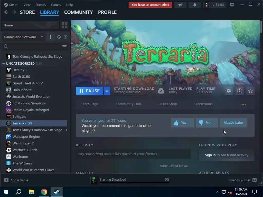
Task: Go to the Store tab
Action: [27, 12]
